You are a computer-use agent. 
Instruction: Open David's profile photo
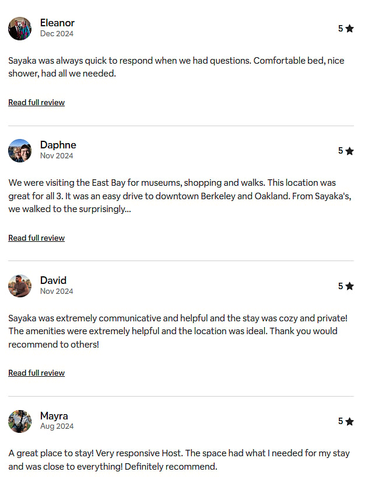(20, 286)
